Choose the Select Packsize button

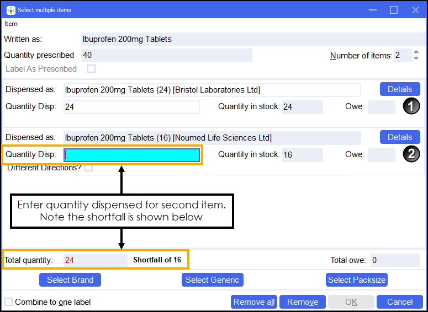[x=357, y=280]
